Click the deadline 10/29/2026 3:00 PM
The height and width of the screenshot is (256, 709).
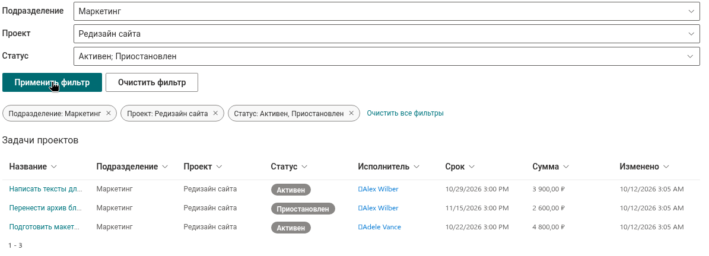coord(477,189)
